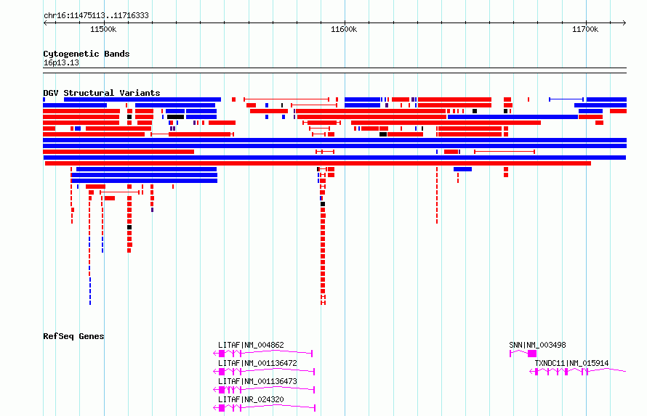Click the 11700k scale label
Screen dimensions: 647x416
(x=585, y=29)
